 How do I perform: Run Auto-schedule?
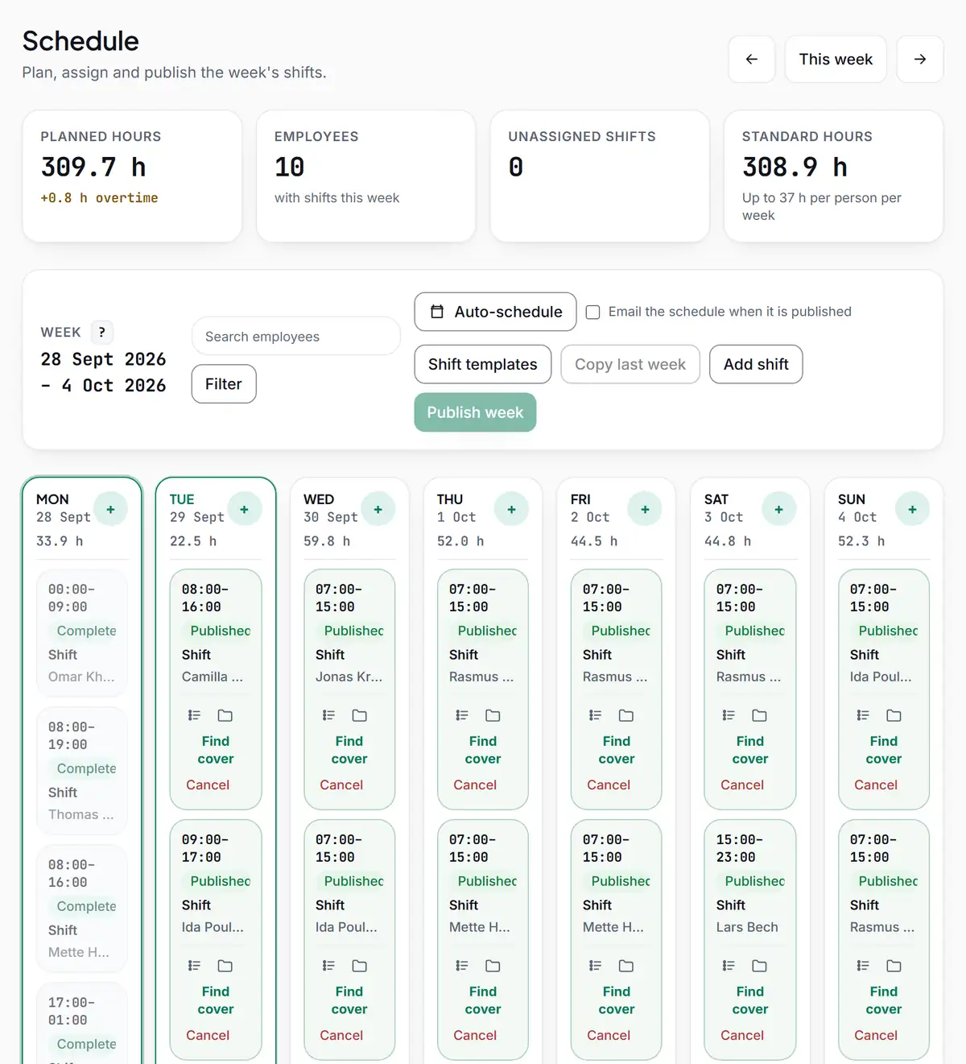[x=495, y=312]
